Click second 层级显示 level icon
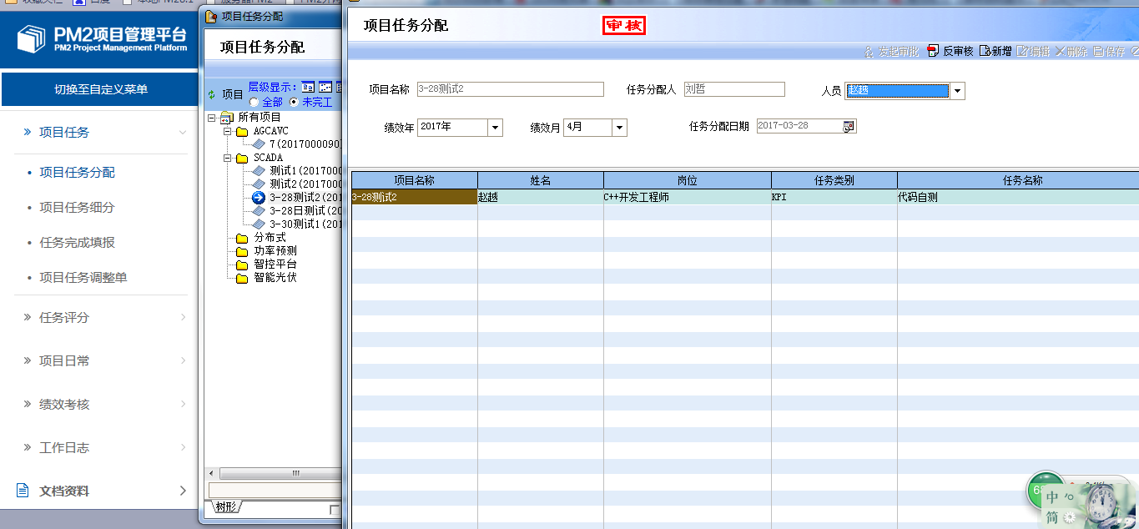 click(325, 87)
